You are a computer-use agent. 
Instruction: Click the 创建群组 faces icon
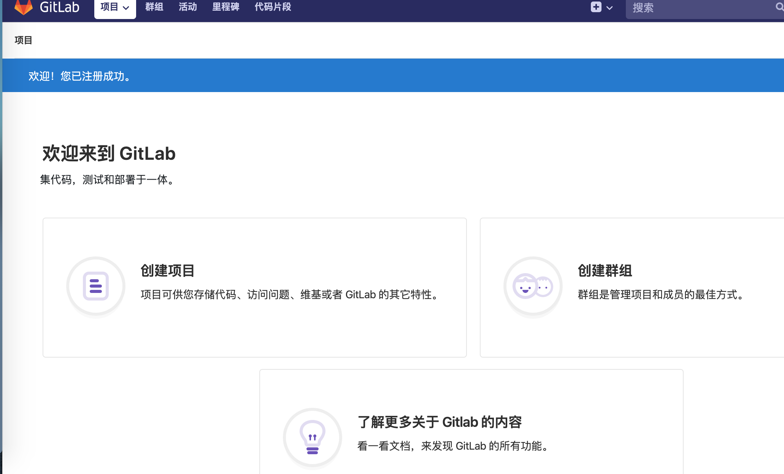(533, 286)
